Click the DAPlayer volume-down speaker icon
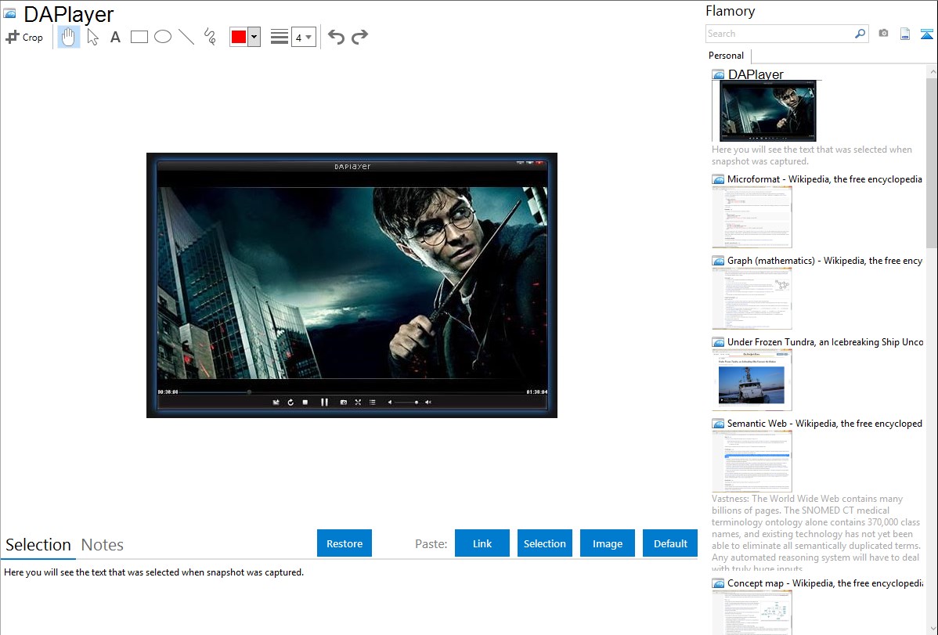Screen dimensions: 938x635 click(x=389, y=402)
